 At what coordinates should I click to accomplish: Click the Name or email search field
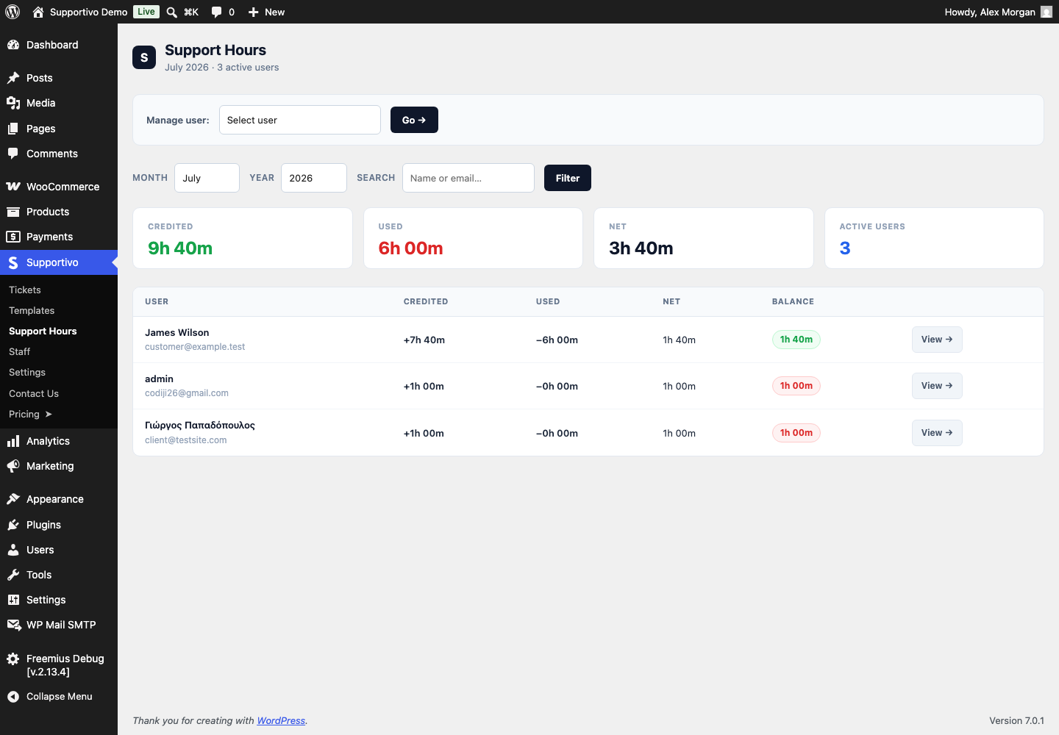click(x=468, y=178)
